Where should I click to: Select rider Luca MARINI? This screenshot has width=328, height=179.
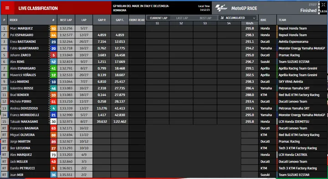tap(20, 82)
